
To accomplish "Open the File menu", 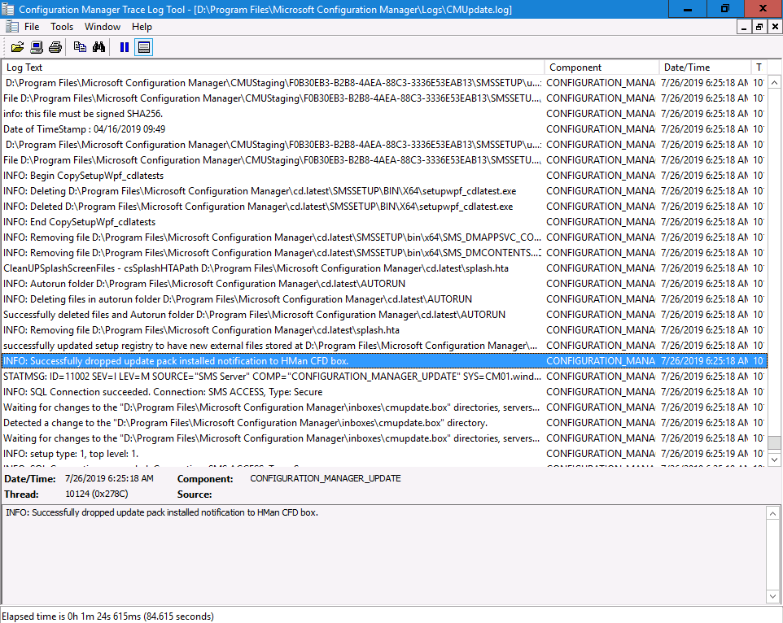I will coord(32,27).
